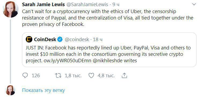Open Sarah Jamie Lewis large profile avatar
This screenshot has height=97, width=199.
(11, 10)
